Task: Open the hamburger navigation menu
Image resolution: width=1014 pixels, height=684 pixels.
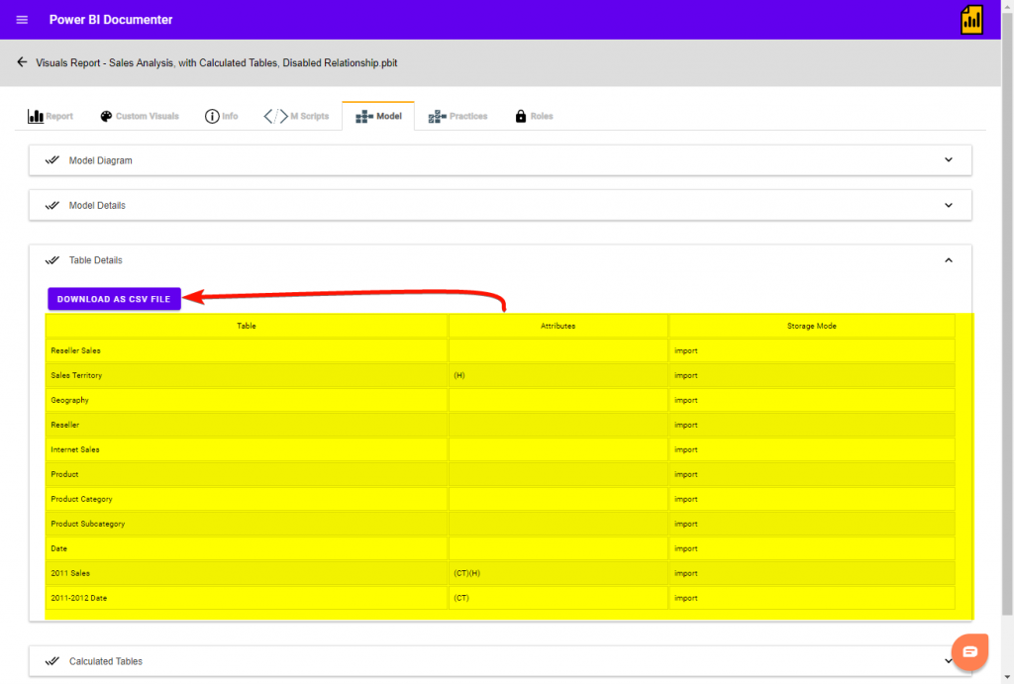Action: pos(22,20)
